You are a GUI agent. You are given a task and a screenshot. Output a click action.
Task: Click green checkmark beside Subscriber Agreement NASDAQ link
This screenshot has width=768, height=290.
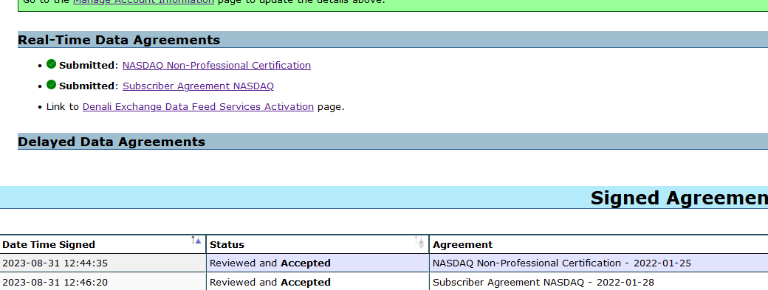click(52, 85)
